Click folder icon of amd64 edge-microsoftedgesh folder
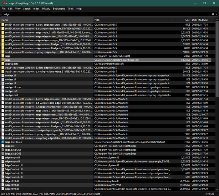The height and width of the screenshot is (196, 219). point(3,48)
